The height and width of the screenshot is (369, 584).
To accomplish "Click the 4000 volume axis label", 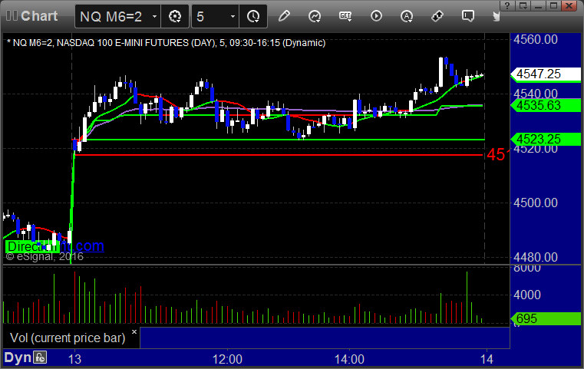I will [x=527, y=295].
